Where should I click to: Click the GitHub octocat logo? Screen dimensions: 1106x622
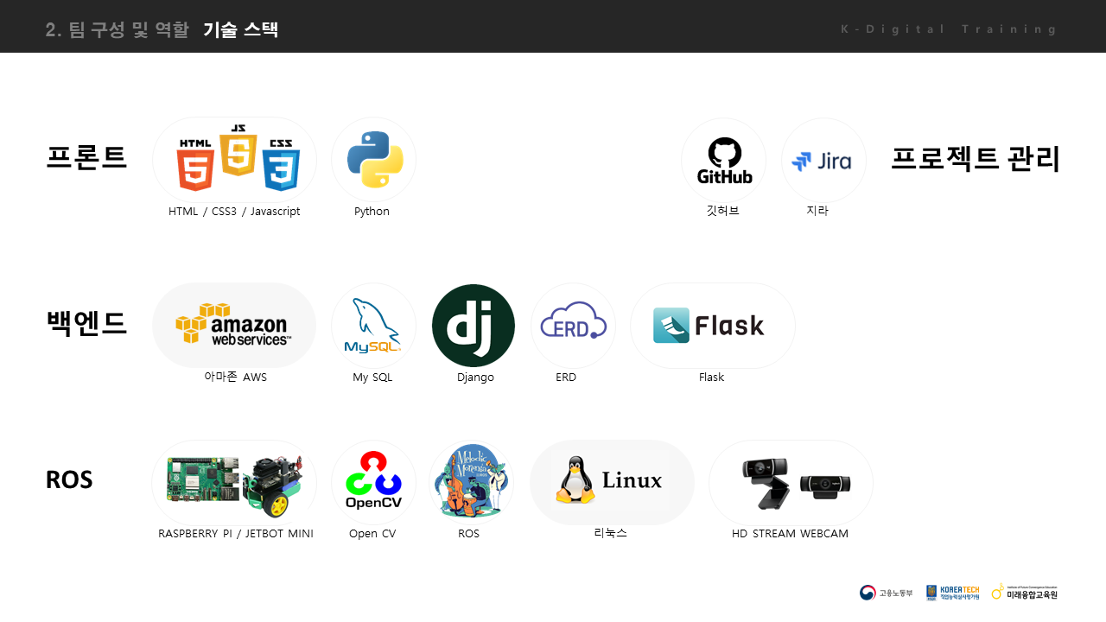(724, 161)
